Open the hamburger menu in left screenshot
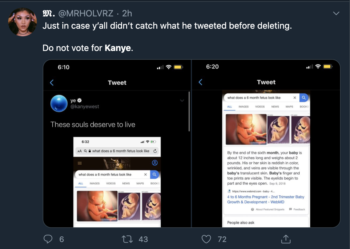 (80, 163)
